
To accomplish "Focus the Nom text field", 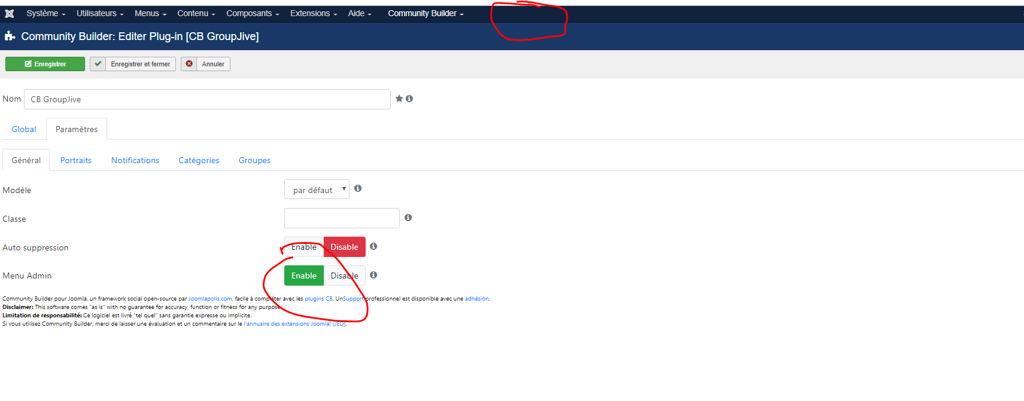I will pyautogui.click(x=207, y=99).
